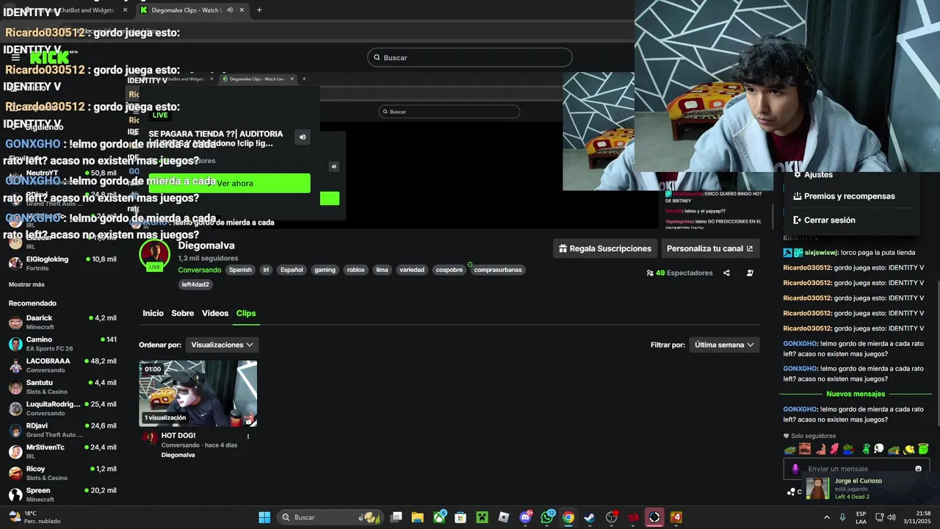Open Premios y recompensas menu entry
The height and width of the screenshot is (529, 940).
coord(844,196)
